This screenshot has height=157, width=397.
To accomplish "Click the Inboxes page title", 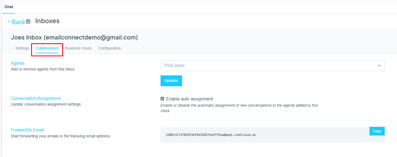I will tap(47, 21).
